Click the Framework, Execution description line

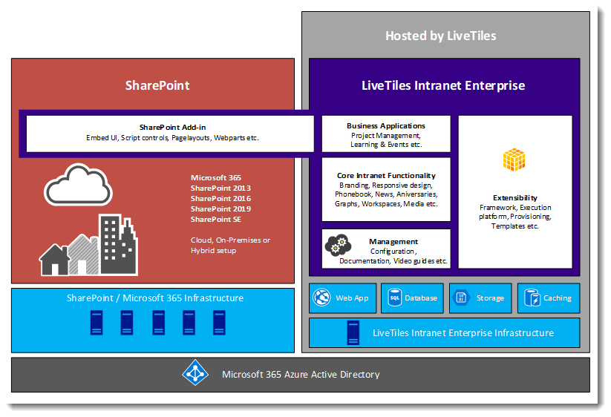pyautogui.click(x=515, y=208)
